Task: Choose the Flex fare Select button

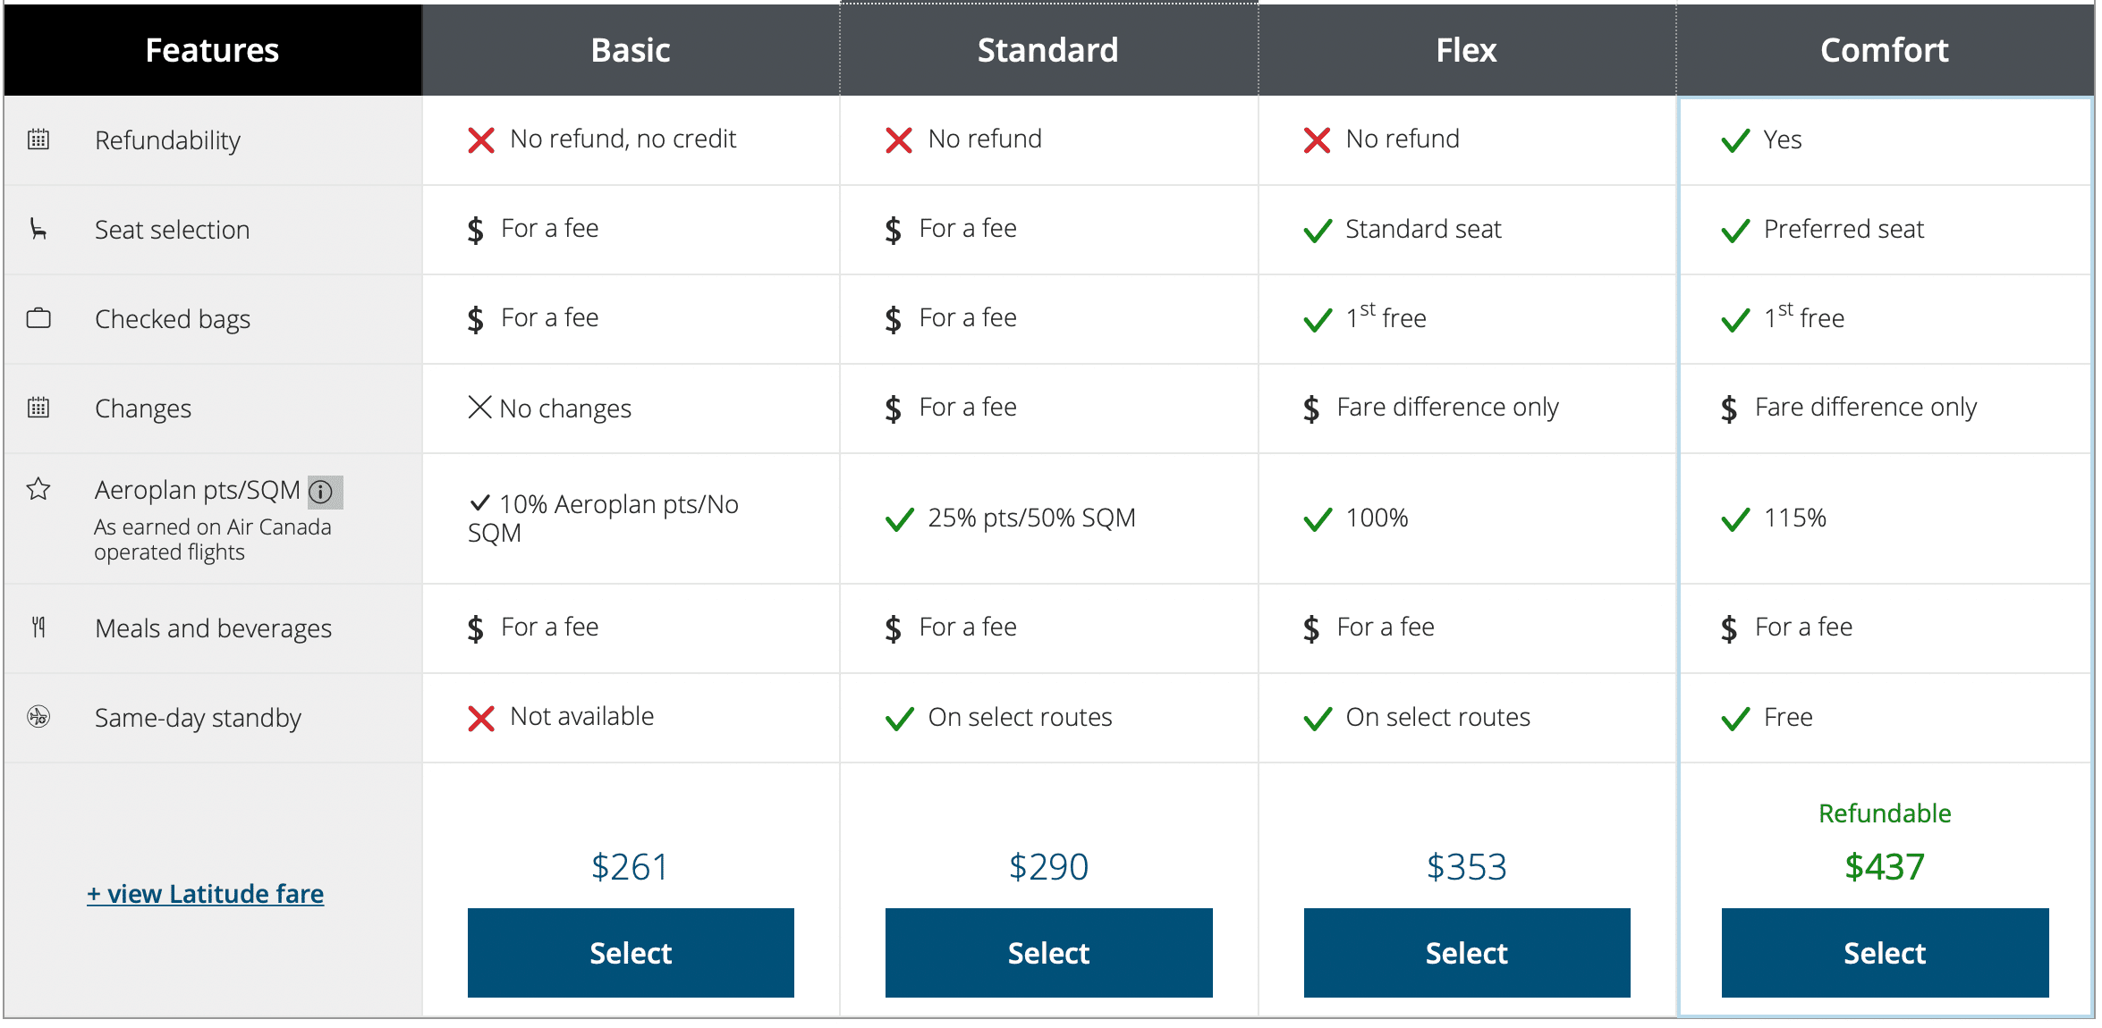Action: 1467,953
